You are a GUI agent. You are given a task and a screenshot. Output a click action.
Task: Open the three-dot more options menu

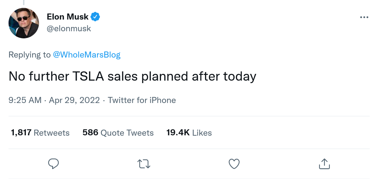point(364,17)
